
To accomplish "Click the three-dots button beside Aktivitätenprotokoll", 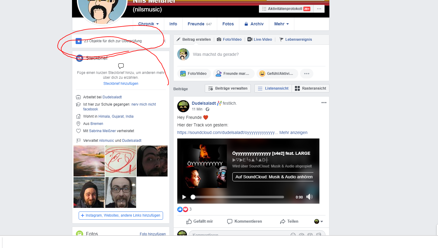I will pyautogui.click(x=319, y=9).
